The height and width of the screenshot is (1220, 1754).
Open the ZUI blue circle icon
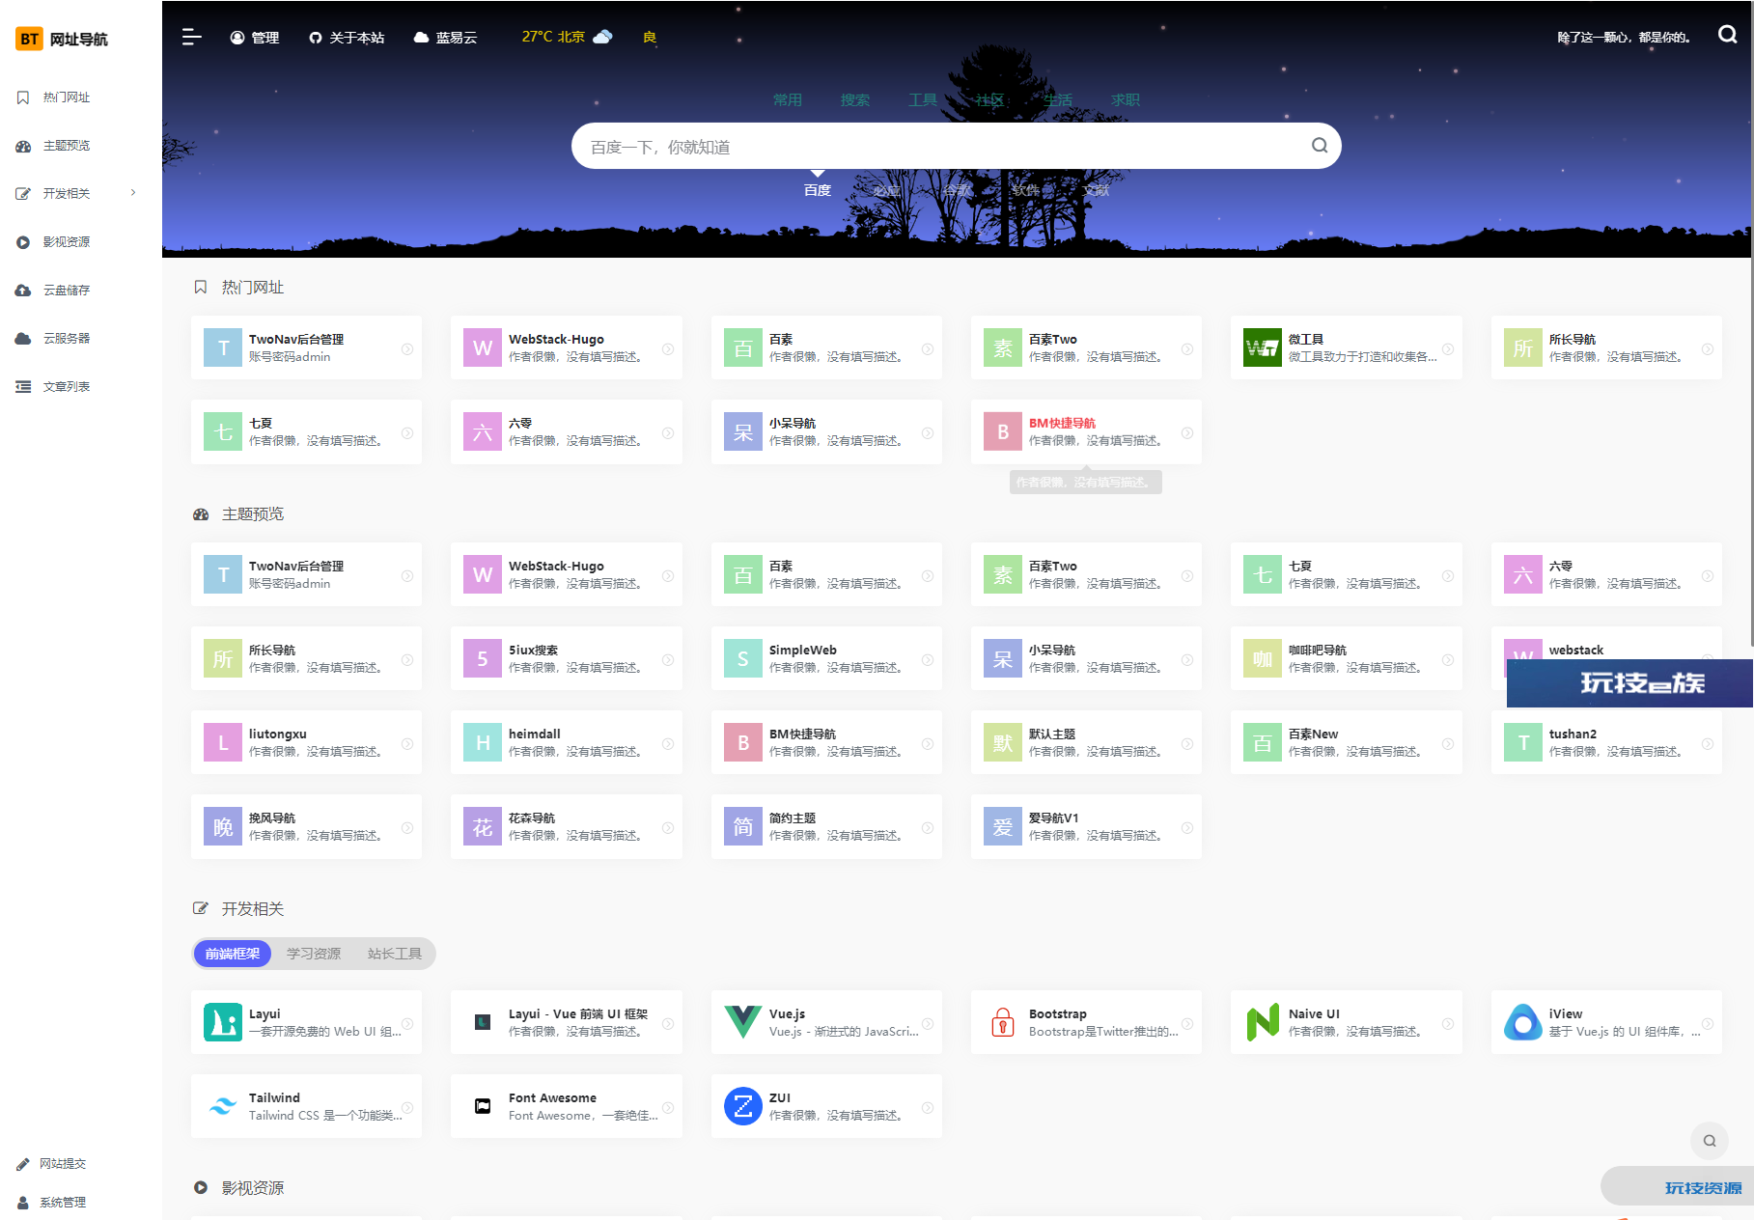(742, 1106)
